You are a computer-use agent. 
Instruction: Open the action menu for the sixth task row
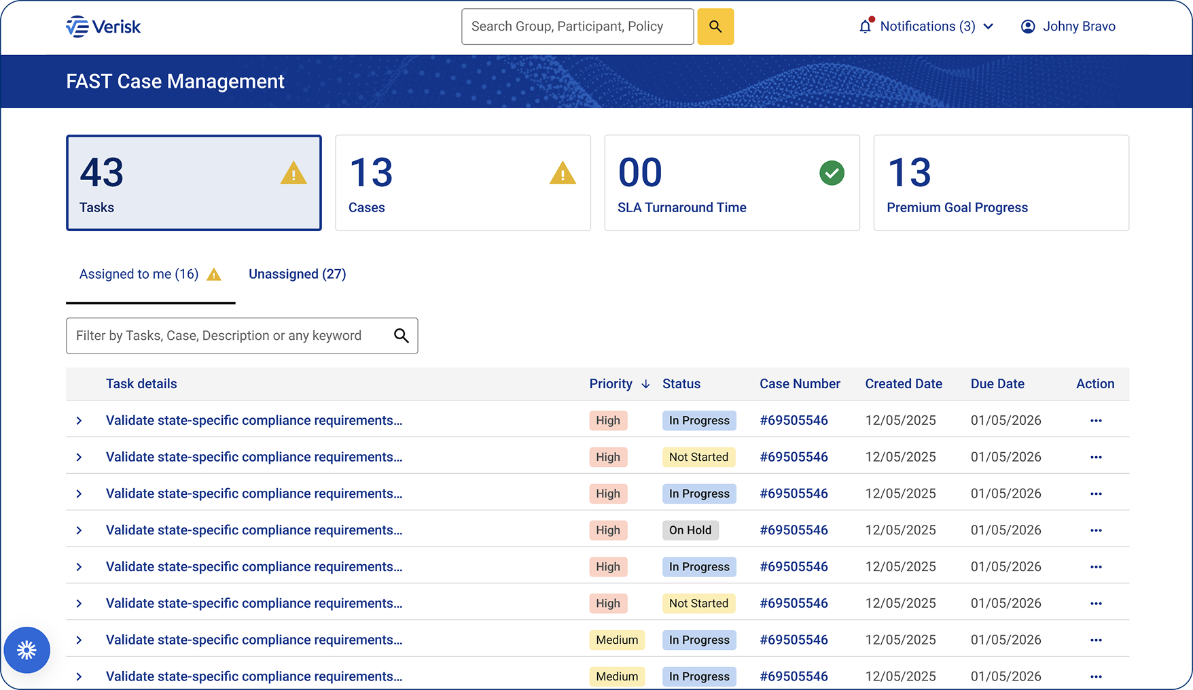coord(1096,604)
